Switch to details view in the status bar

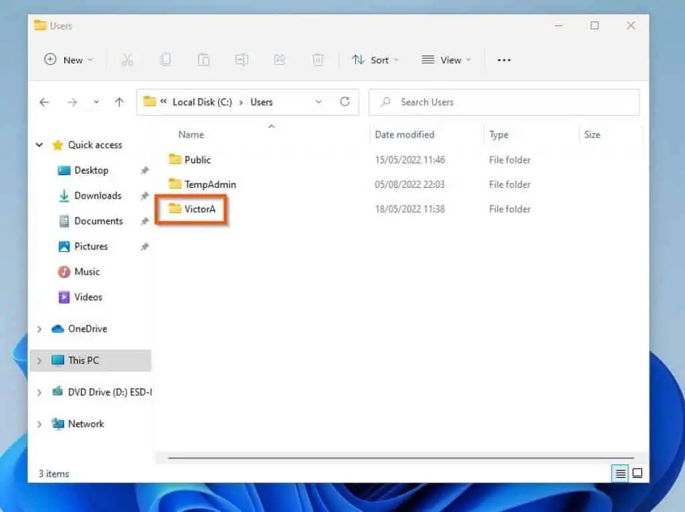(619, 473)
